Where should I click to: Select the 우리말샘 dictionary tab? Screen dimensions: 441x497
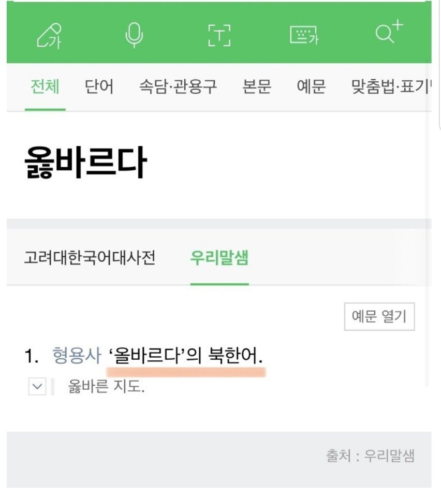click(219, 257)
